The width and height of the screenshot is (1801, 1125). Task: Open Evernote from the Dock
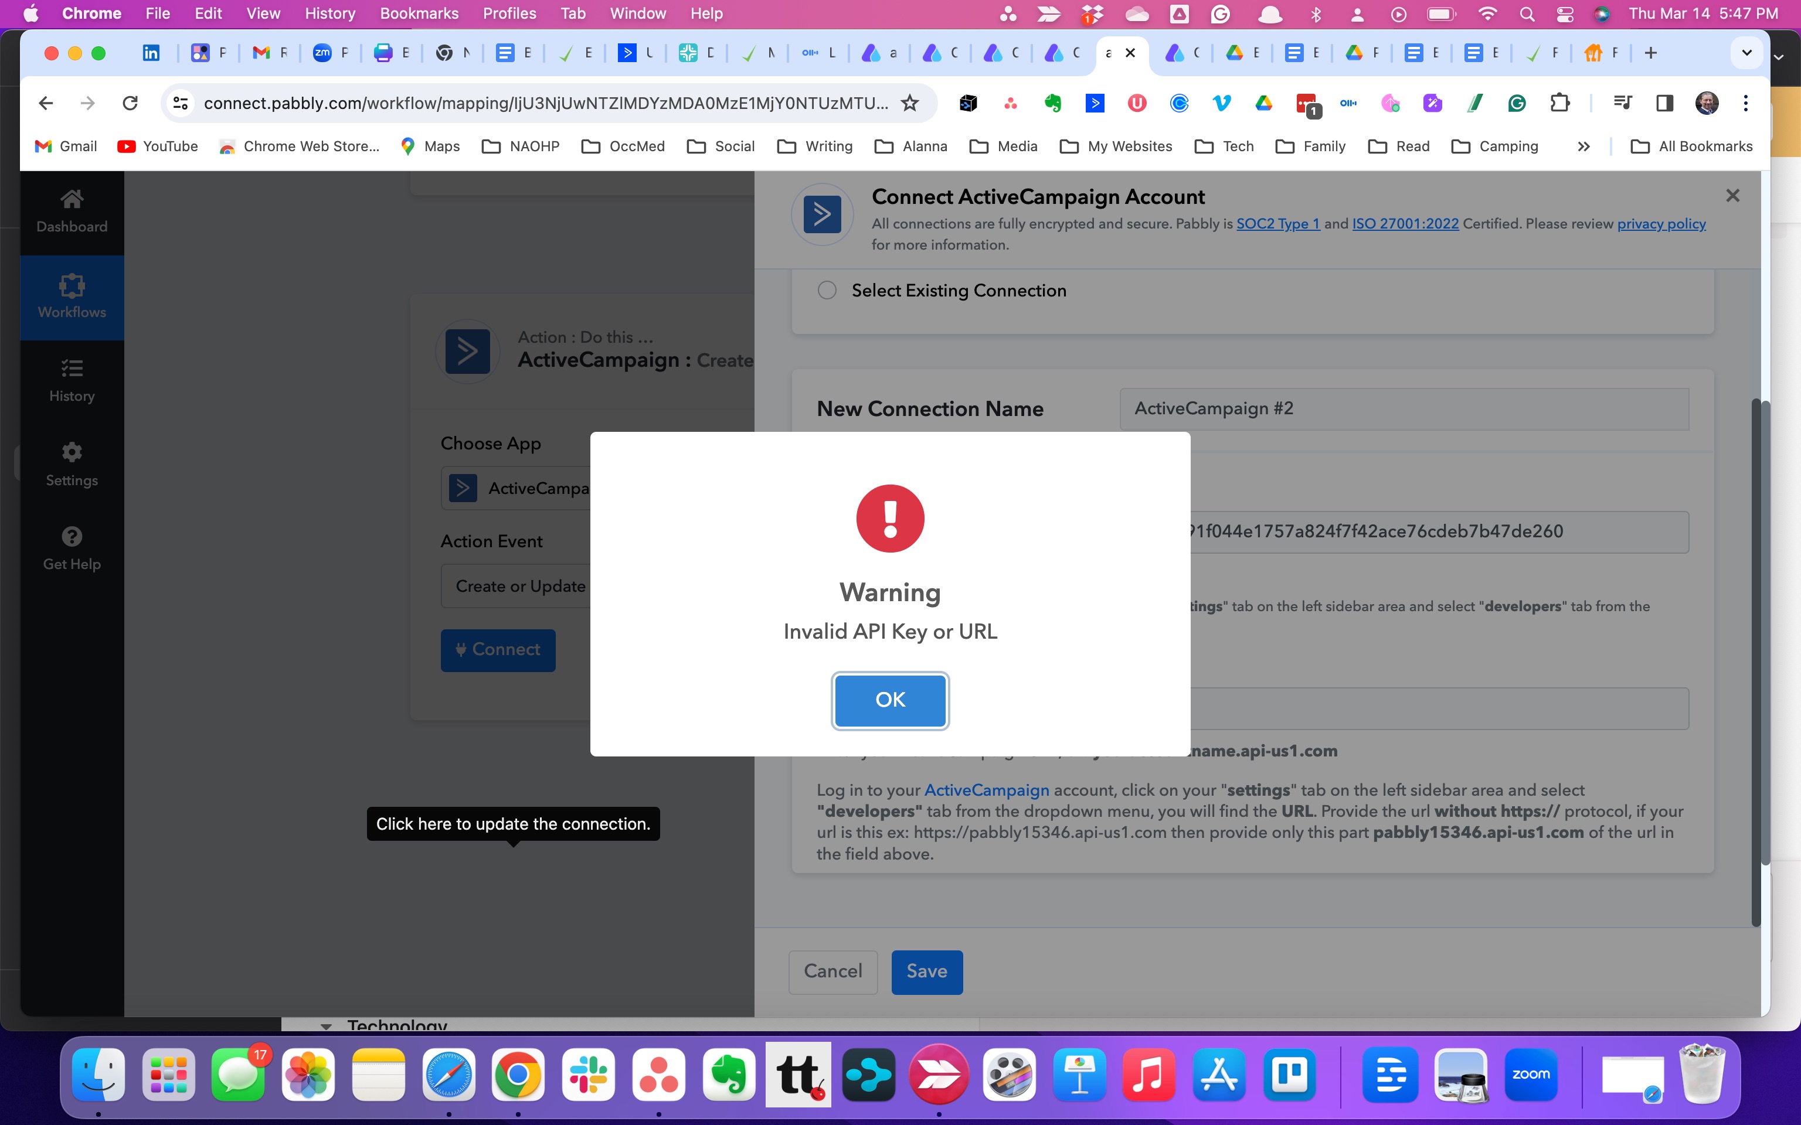(x=729, y=1075)
